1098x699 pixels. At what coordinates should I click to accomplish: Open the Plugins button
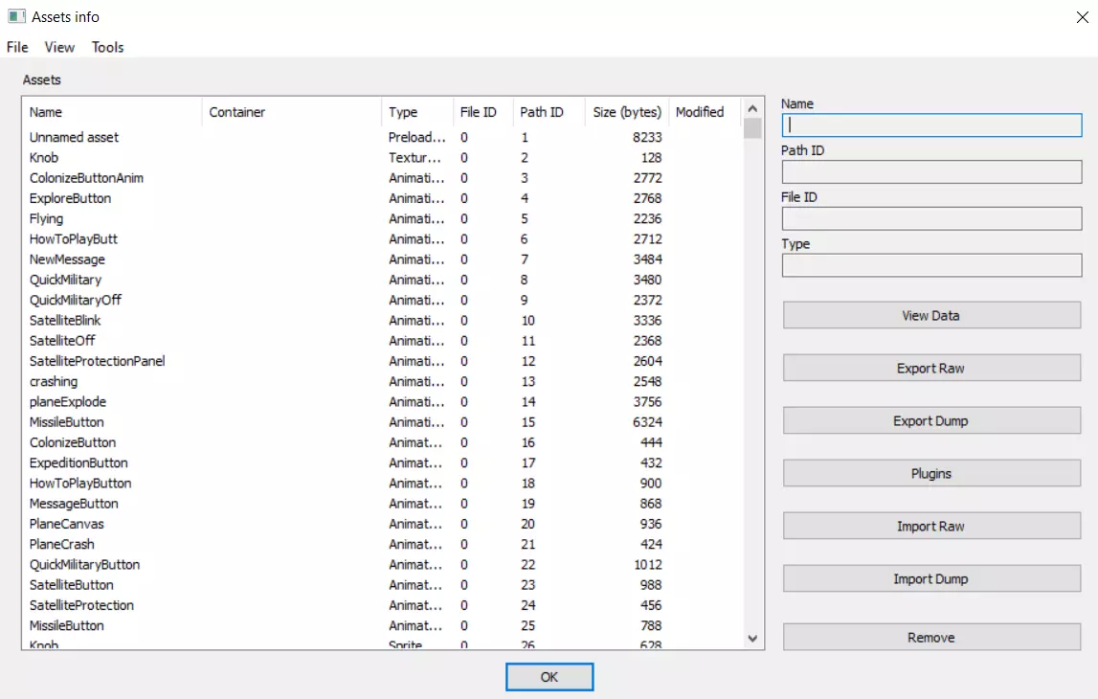930,473
